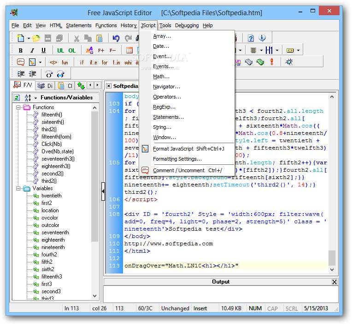Image resolution: width=352 pixels, height=325 pixels.
Task: Click the help question mark icon
Action: (251, 38)
